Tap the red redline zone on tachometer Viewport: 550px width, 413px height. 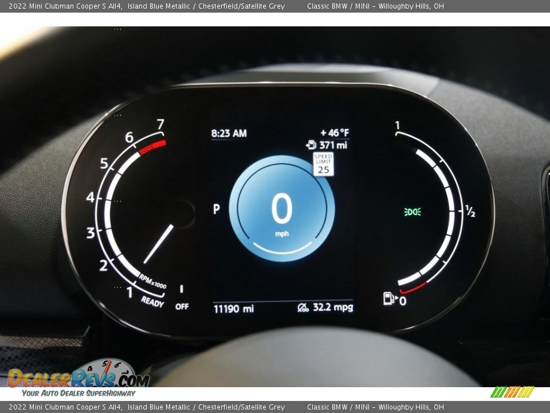click(152, 147)
